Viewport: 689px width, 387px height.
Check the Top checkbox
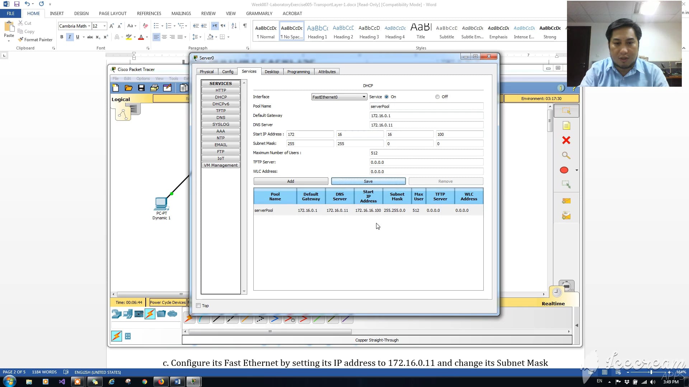click(x=198, y=305)
